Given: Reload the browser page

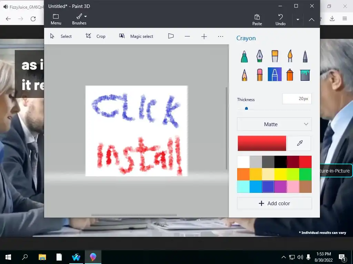Looking at the screenshot, I should click(33, 19).
